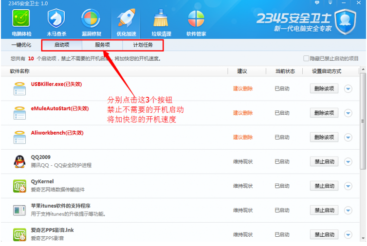367x246 pixels.
Task: Click the USBKiller.exe item icon
Action: coord(19,88)
